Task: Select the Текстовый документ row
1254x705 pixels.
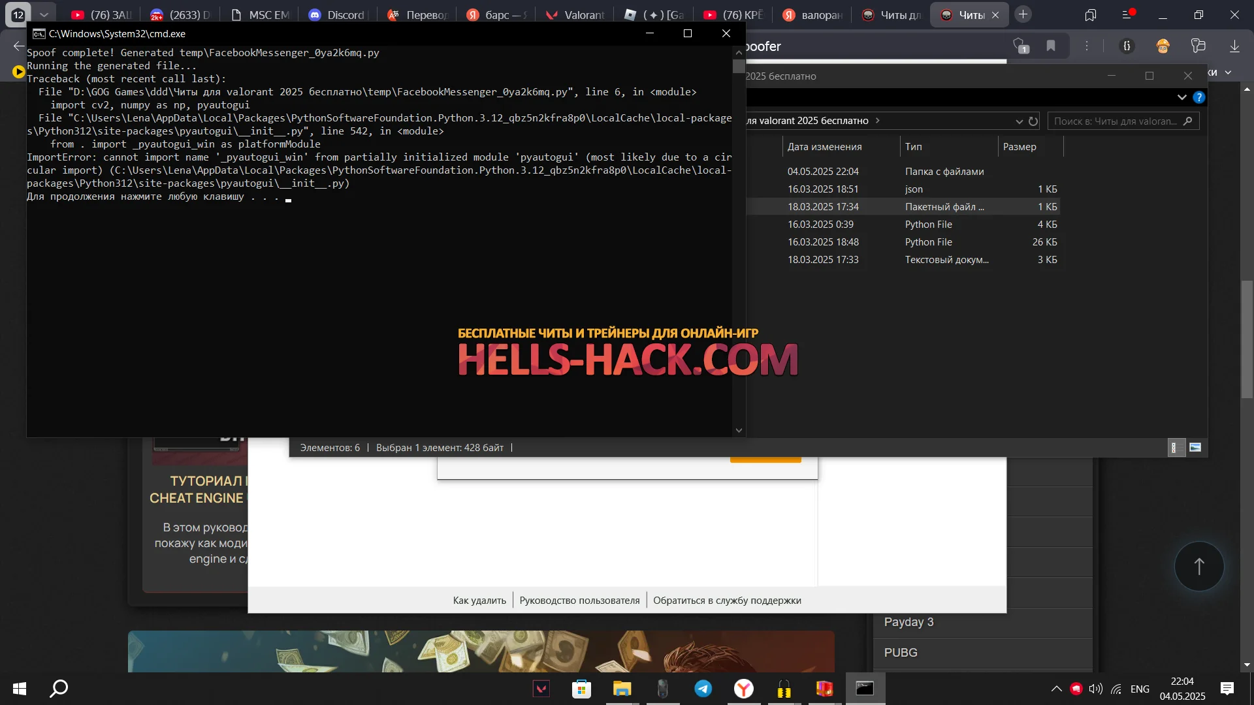Action: click(x=903, y=260)
